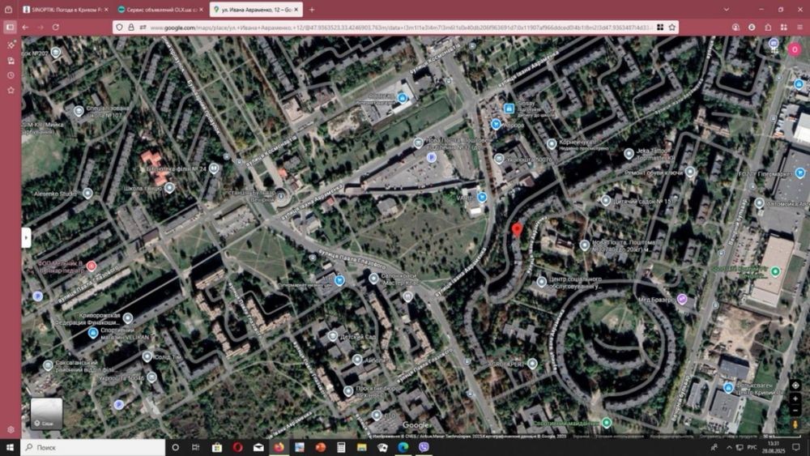The image size is (810, 456).
Task: Open a new browser tab
Action: (312, 10)
